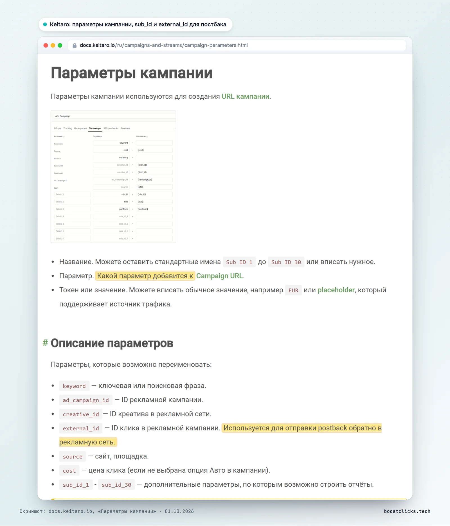Screen dimensions: 450x526
Task: Click the 'cost' code chip in the list
Action: [69, 471]
